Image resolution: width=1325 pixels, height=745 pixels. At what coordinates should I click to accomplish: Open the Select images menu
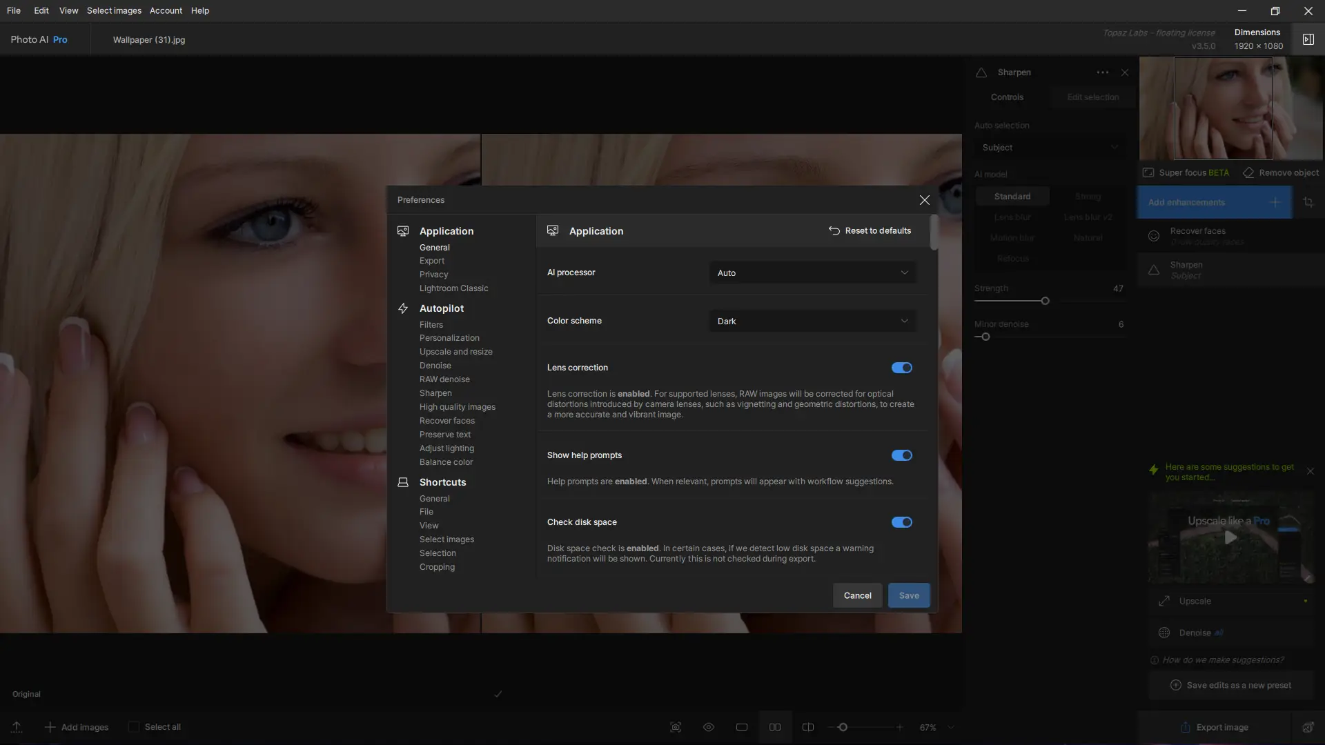click(x=114, y=10)
